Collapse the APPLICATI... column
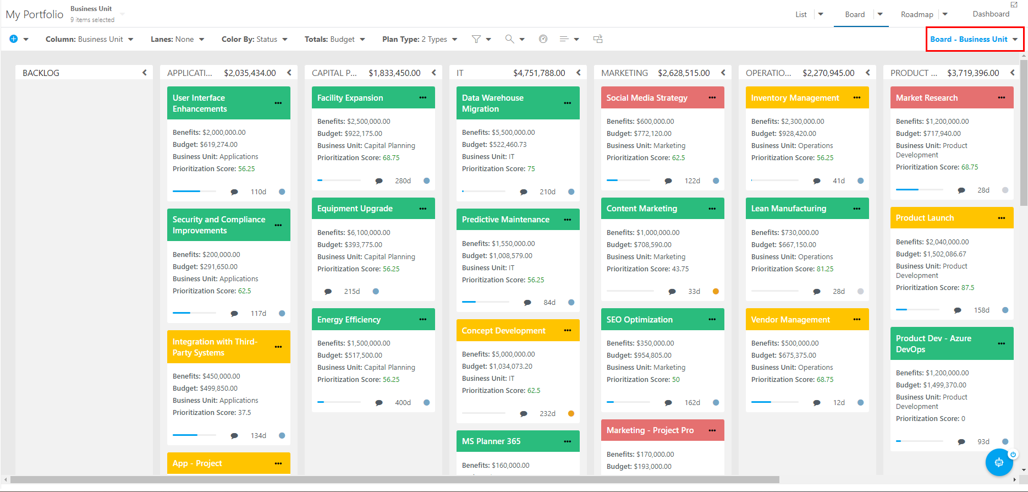 (x=289, y=73)
